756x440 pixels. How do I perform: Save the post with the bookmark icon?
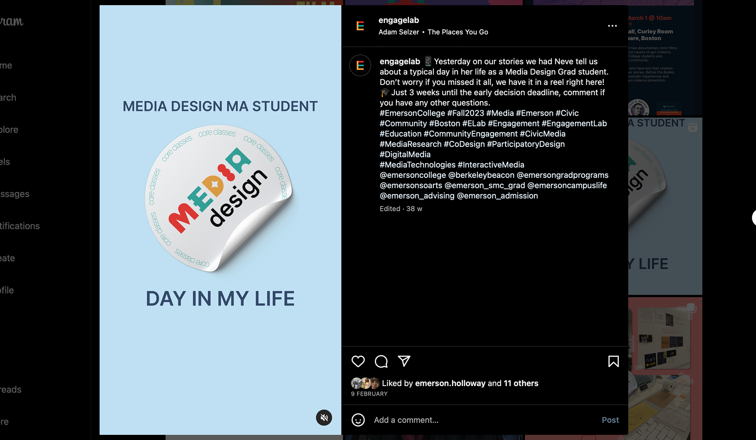[613, 361]
